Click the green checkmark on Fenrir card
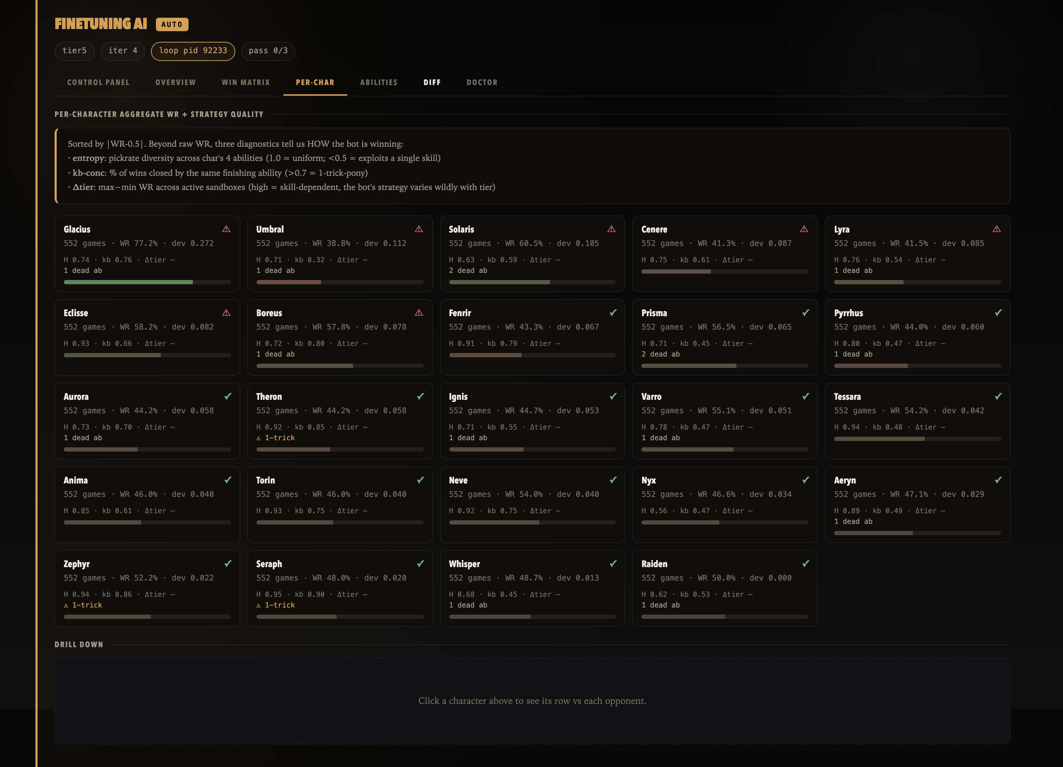The height and width of the screenshot is (767, 1063). pyautogui.click(x=613, y=312)
